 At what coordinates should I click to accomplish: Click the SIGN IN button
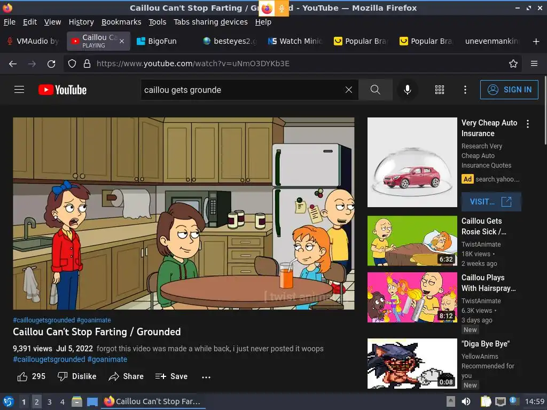pyautogui.click(x=509, y=90)
